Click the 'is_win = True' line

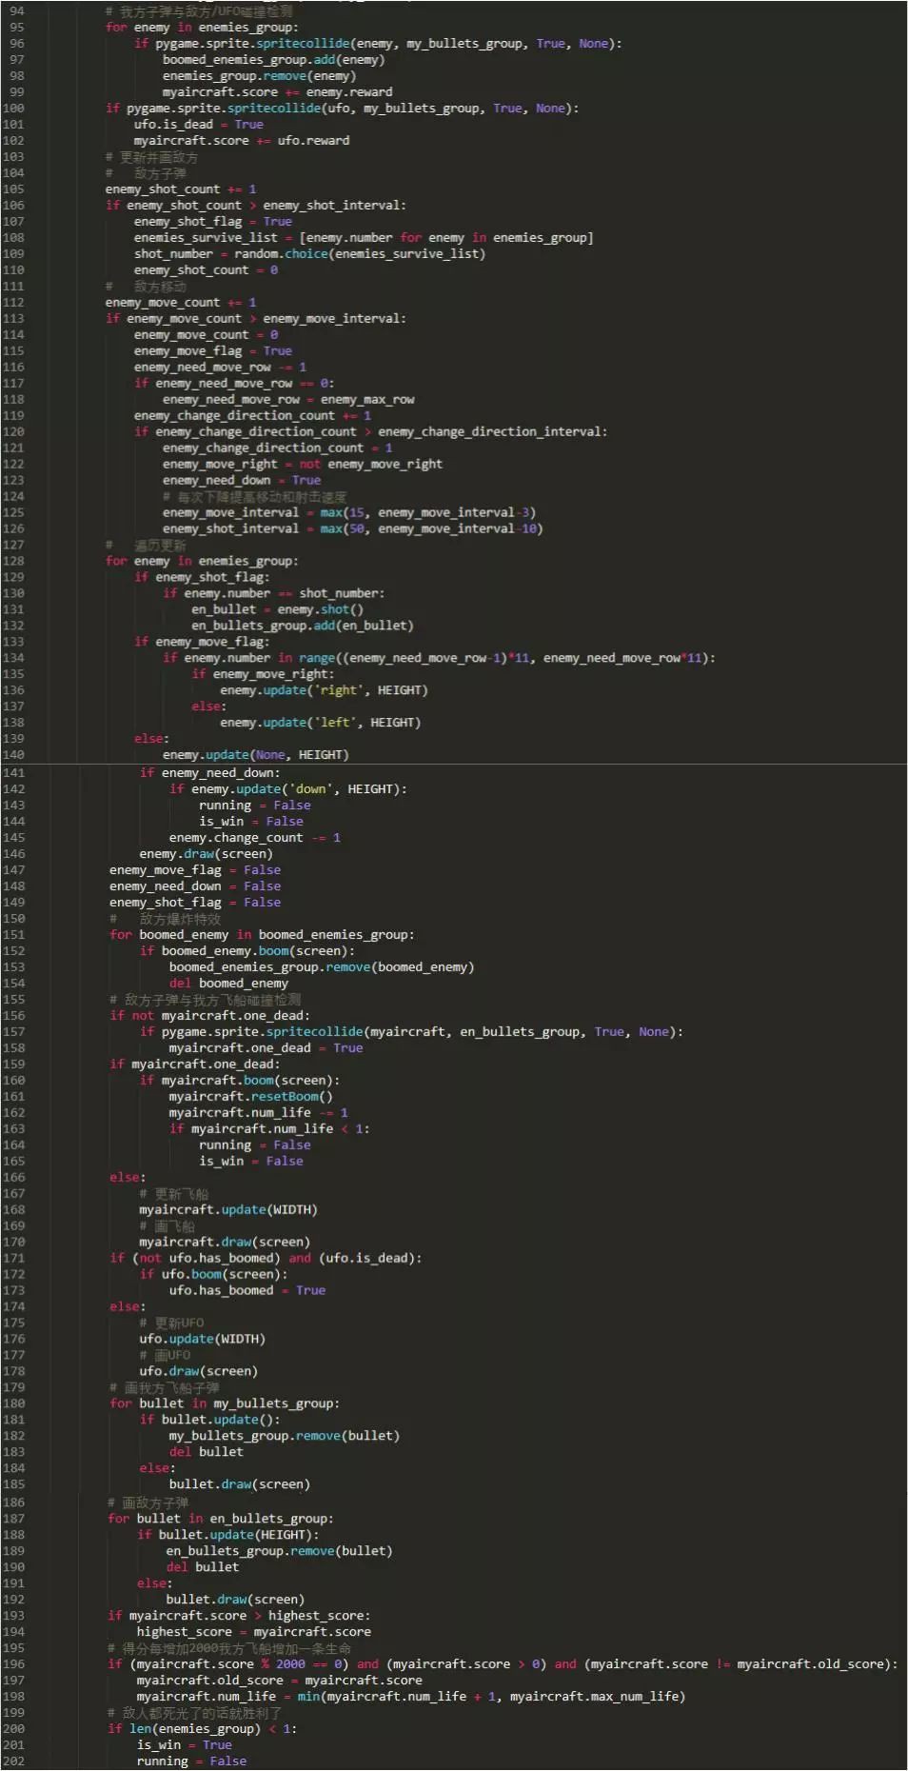click(185, 1746)
